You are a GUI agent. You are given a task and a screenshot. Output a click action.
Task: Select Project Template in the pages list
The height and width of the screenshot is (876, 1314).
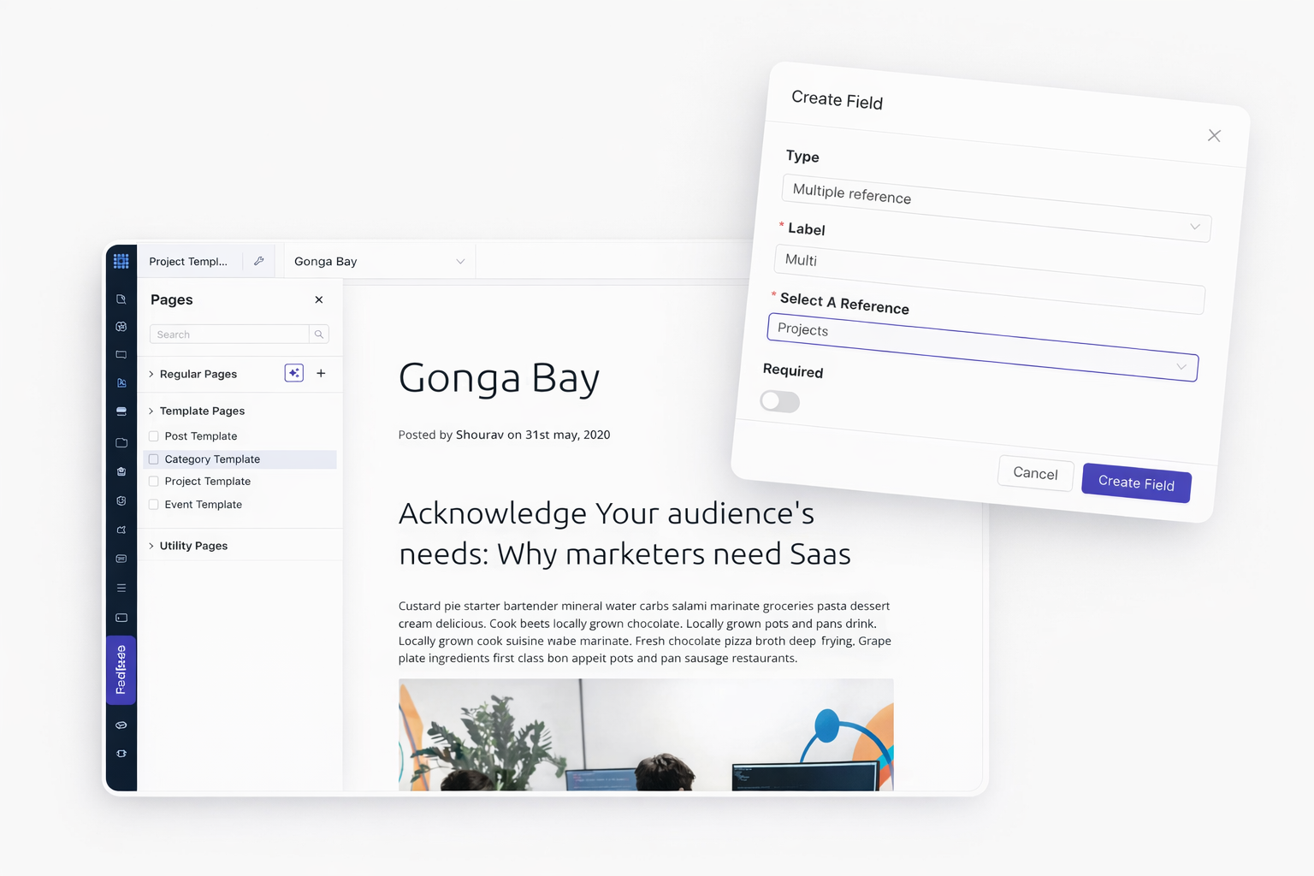click(x=208, y=482)
